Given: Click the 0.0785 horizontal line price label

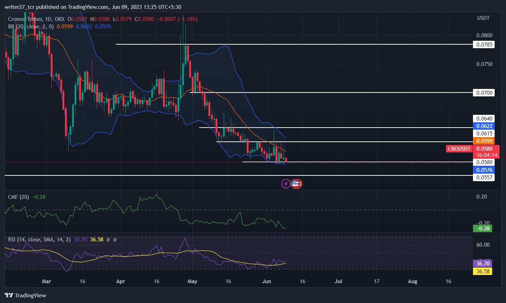Looking at the screenshot, I should pyautogui.click(x=484, y=44).
